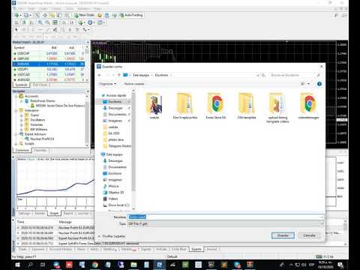
Task: Select the USDJPY row in Market Watch
Action: (49, 69)
